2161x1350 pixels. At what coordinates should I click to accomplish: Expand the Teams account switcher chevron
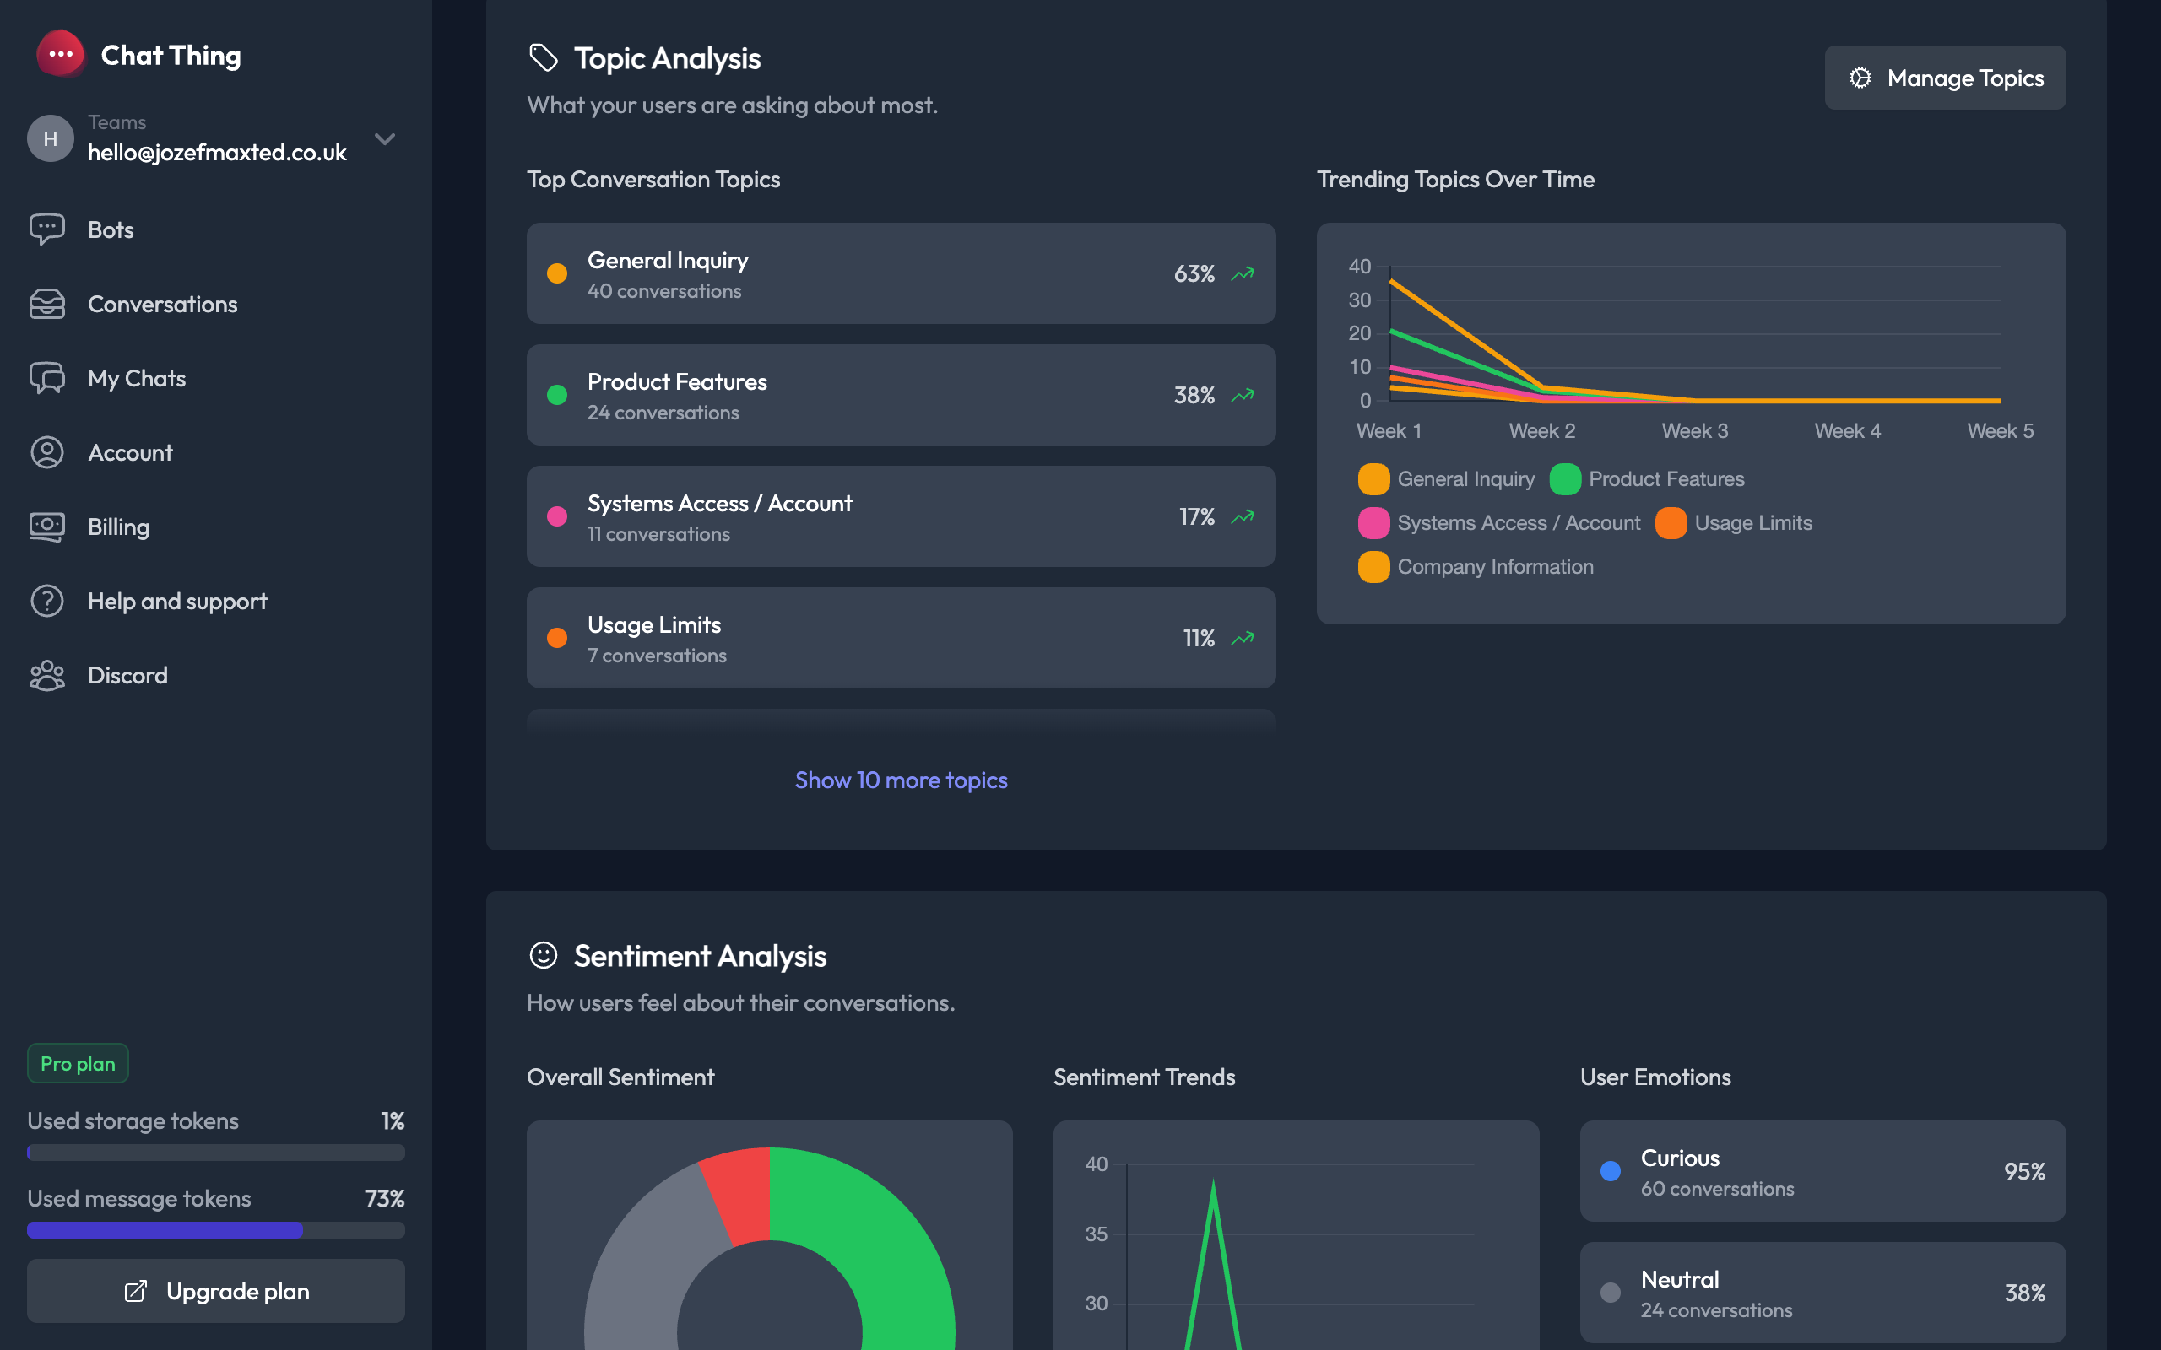[x=385, y=138]
